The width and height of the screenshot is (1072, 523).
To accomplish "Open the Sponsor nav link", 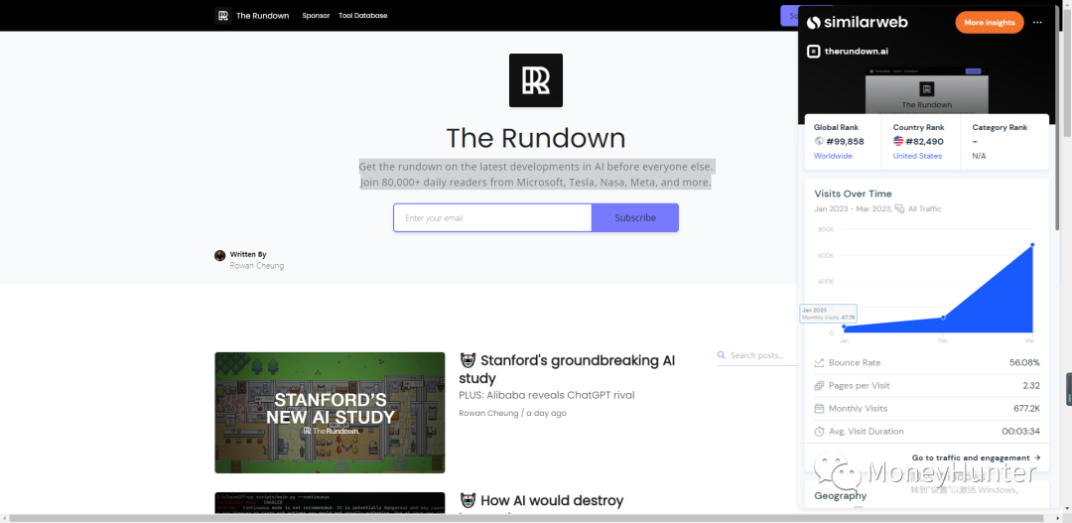I will (316, 16).
